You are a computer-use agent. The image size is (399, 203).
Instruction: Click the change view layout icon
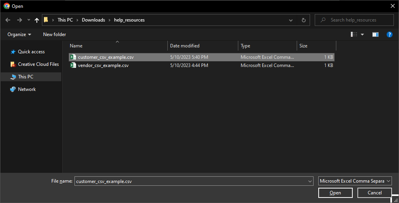point(354,34)
